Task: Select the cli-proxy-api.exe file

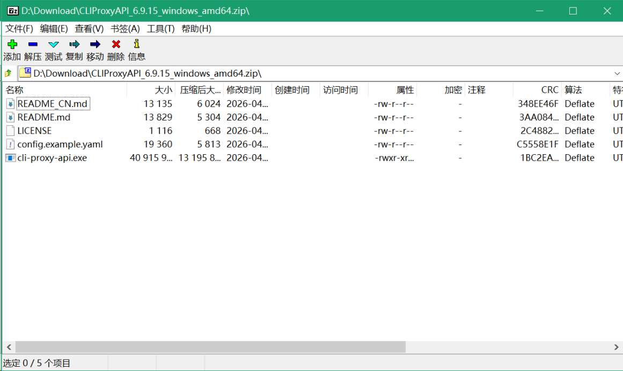Action: point(52,158)
